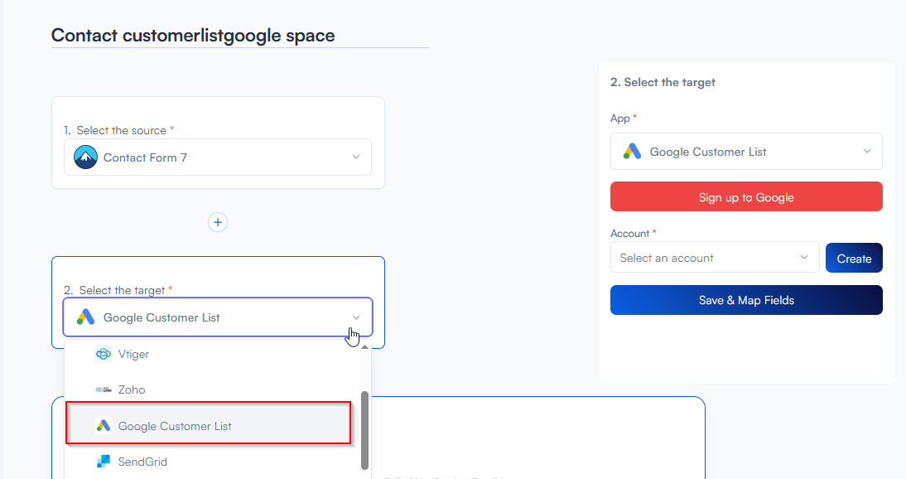Click the Google Ads logo in left target field

coord(86,317)
